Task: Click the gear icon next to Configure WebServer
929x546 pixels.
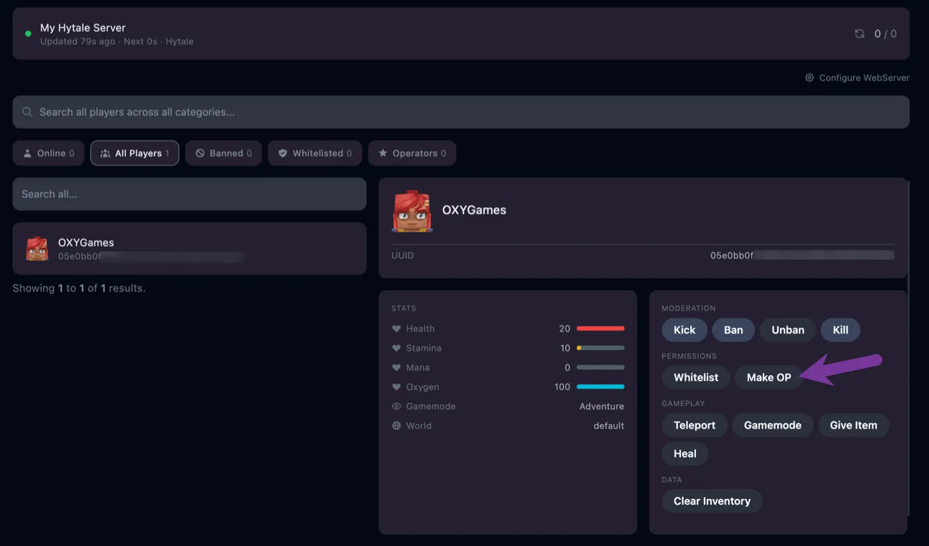Action: [x=809, y=78]
